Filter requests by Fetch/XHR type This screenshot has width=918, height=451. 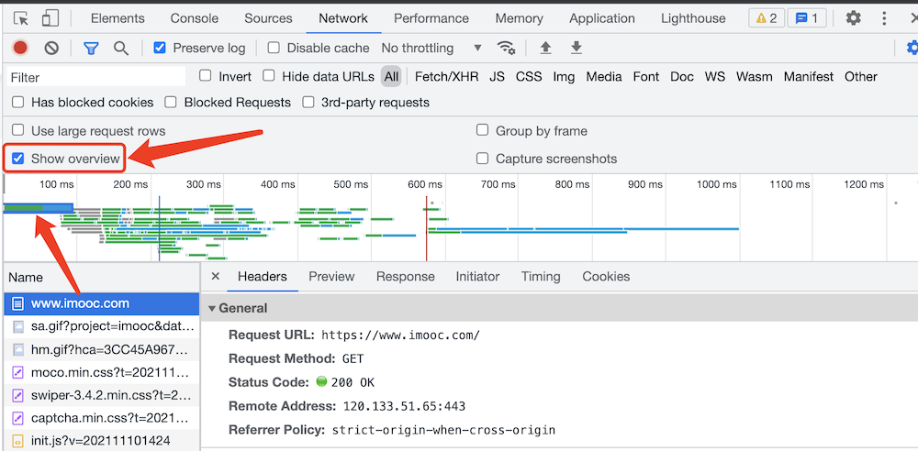pyautogui.click(x=447, y=76)
